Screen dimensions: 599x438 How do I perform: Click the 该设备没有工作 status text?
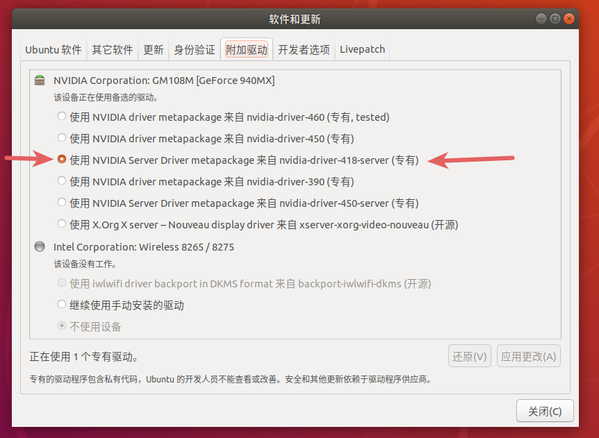tap(85, 264)
